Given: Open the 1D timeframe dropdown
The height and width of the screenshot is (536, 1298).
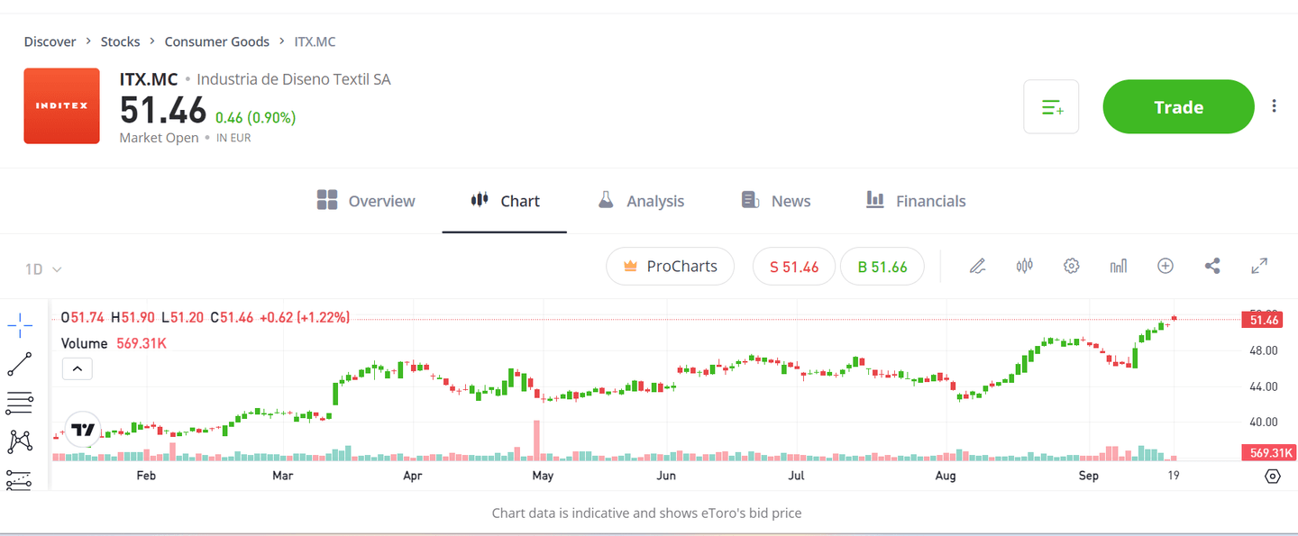Looking at the screenshot, I should tap(41, 268).
